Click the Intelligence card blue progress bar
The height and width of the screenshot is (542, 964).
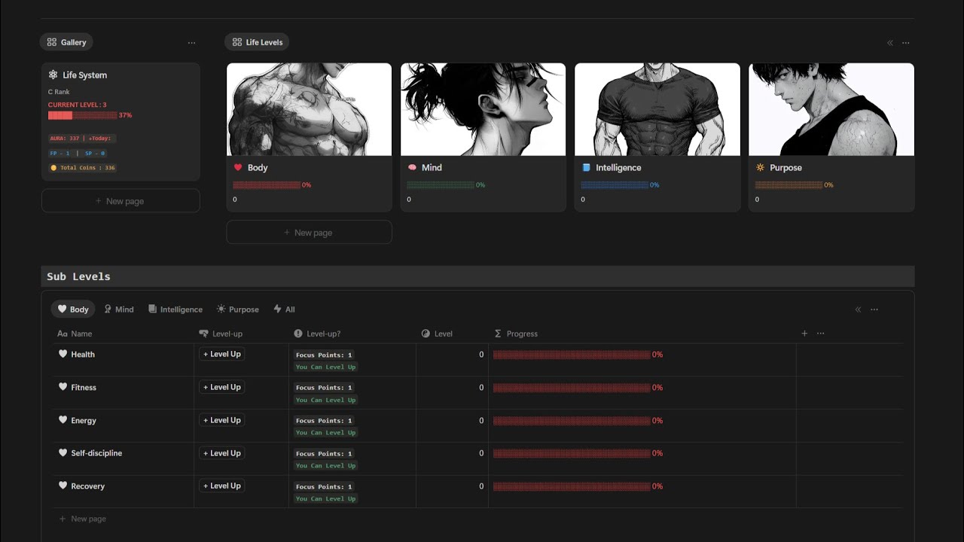(615, 185)
